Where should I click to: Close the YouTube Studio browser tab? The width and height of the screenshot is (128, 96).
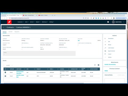37,15
